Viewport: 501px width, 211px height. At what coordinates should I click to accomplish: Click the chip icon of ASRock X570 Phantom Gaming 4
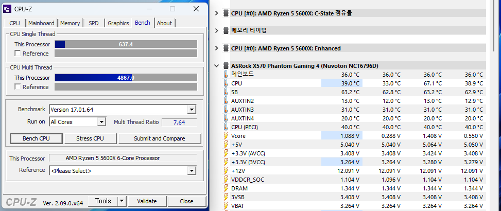[226, 66]
